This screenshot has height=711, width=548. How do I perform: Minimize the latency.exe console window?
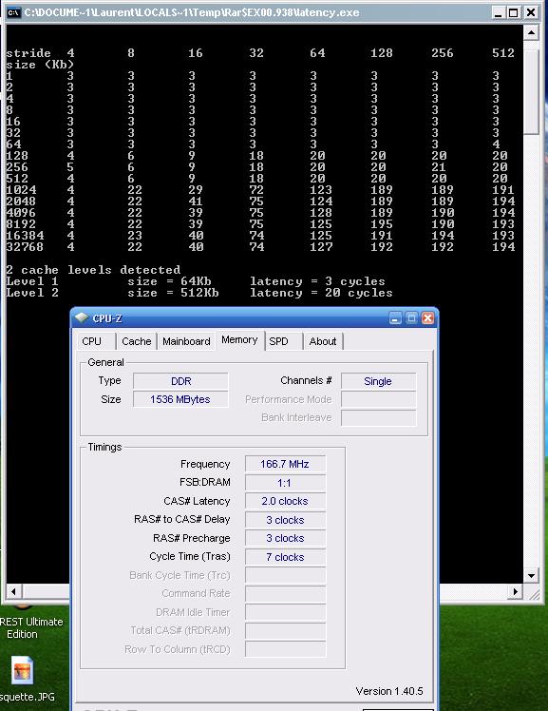pos(499,12)
